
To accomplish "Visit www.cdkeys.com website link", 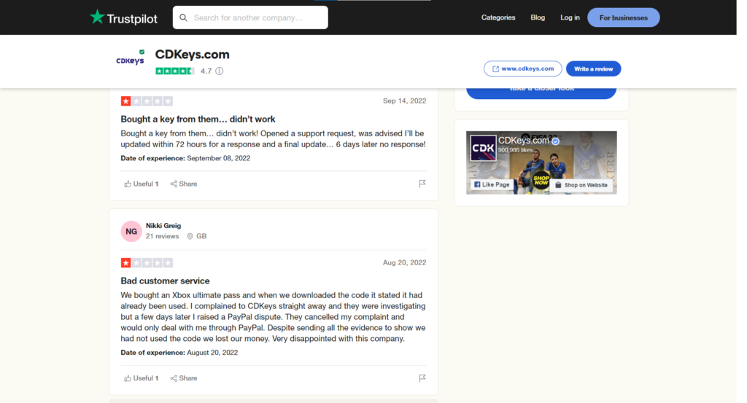I will tap(522, 69).
